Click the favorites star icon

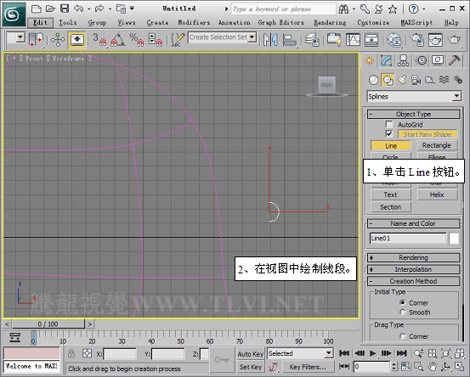393,9
